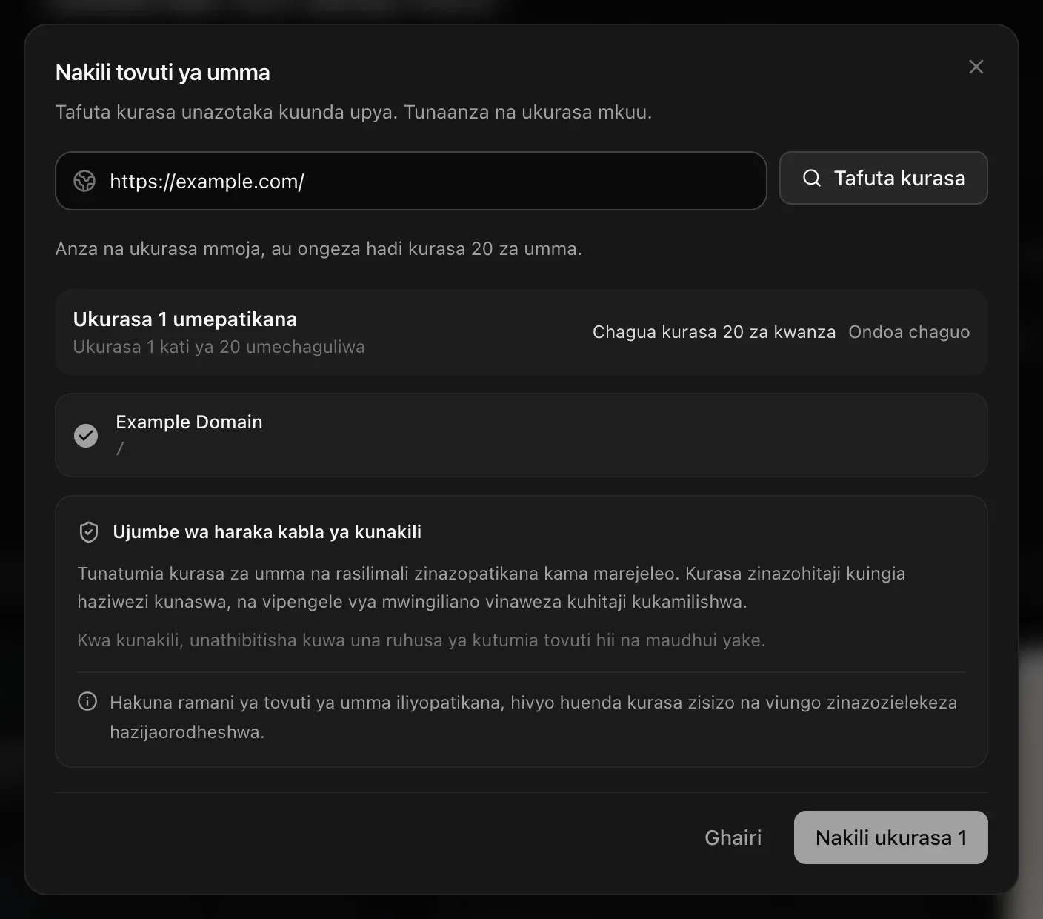Image resolution: width=1043 pixels, height=919 pixels.
Task: Select the Example Domain page title
Action: tap(189, 422)
